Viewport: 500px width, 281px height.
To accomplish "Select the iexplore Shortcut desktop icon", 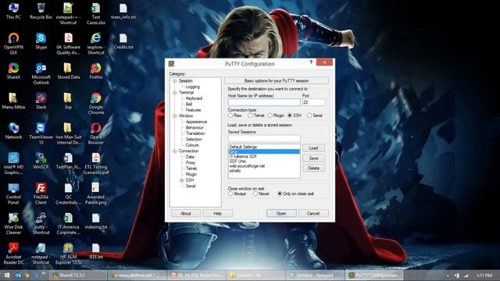I will point(95,44).
